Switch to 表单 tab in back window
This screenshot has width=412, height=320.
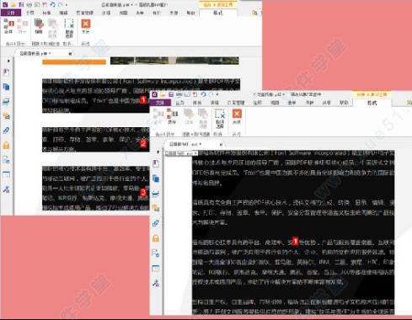140,13
